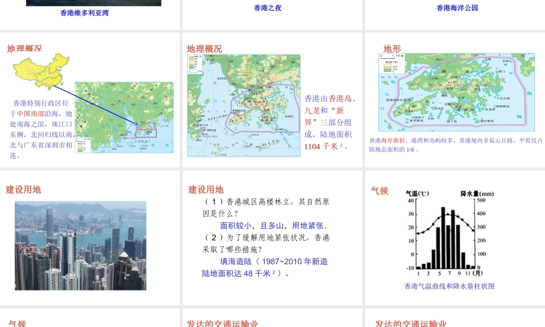Viewport: 545px width, 327px height.
Task: Click the red text 1104 千米²
Action: coord(325,147)
